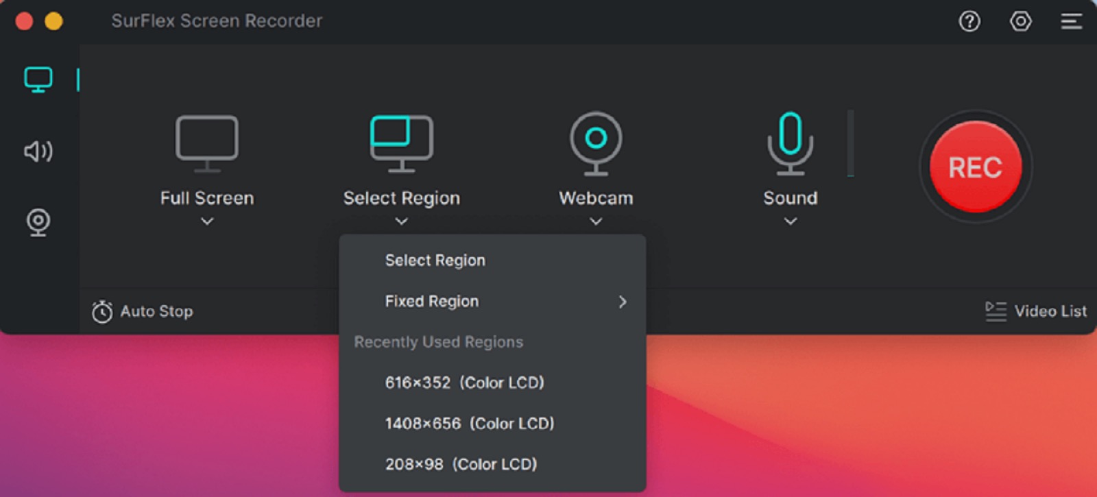
Task: Open the Auto Stop text link
Action: (x=156, y=311)
